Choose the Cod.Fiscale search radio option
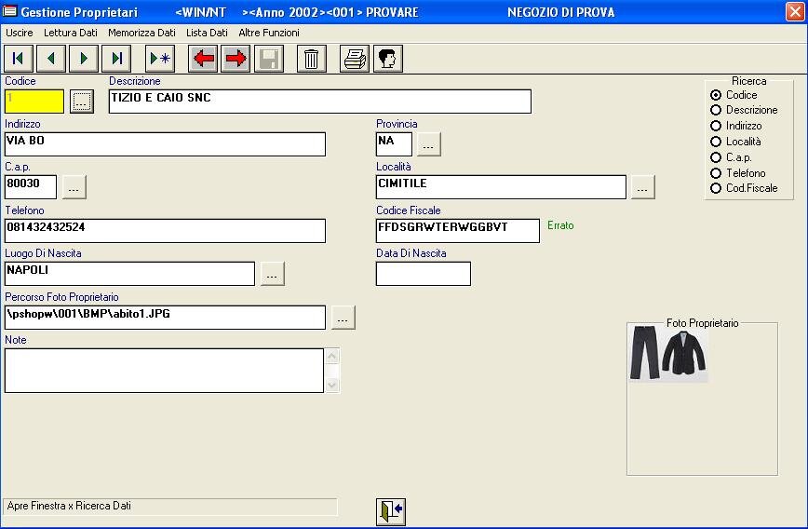808x529 pixels. (x=716, y=188)
